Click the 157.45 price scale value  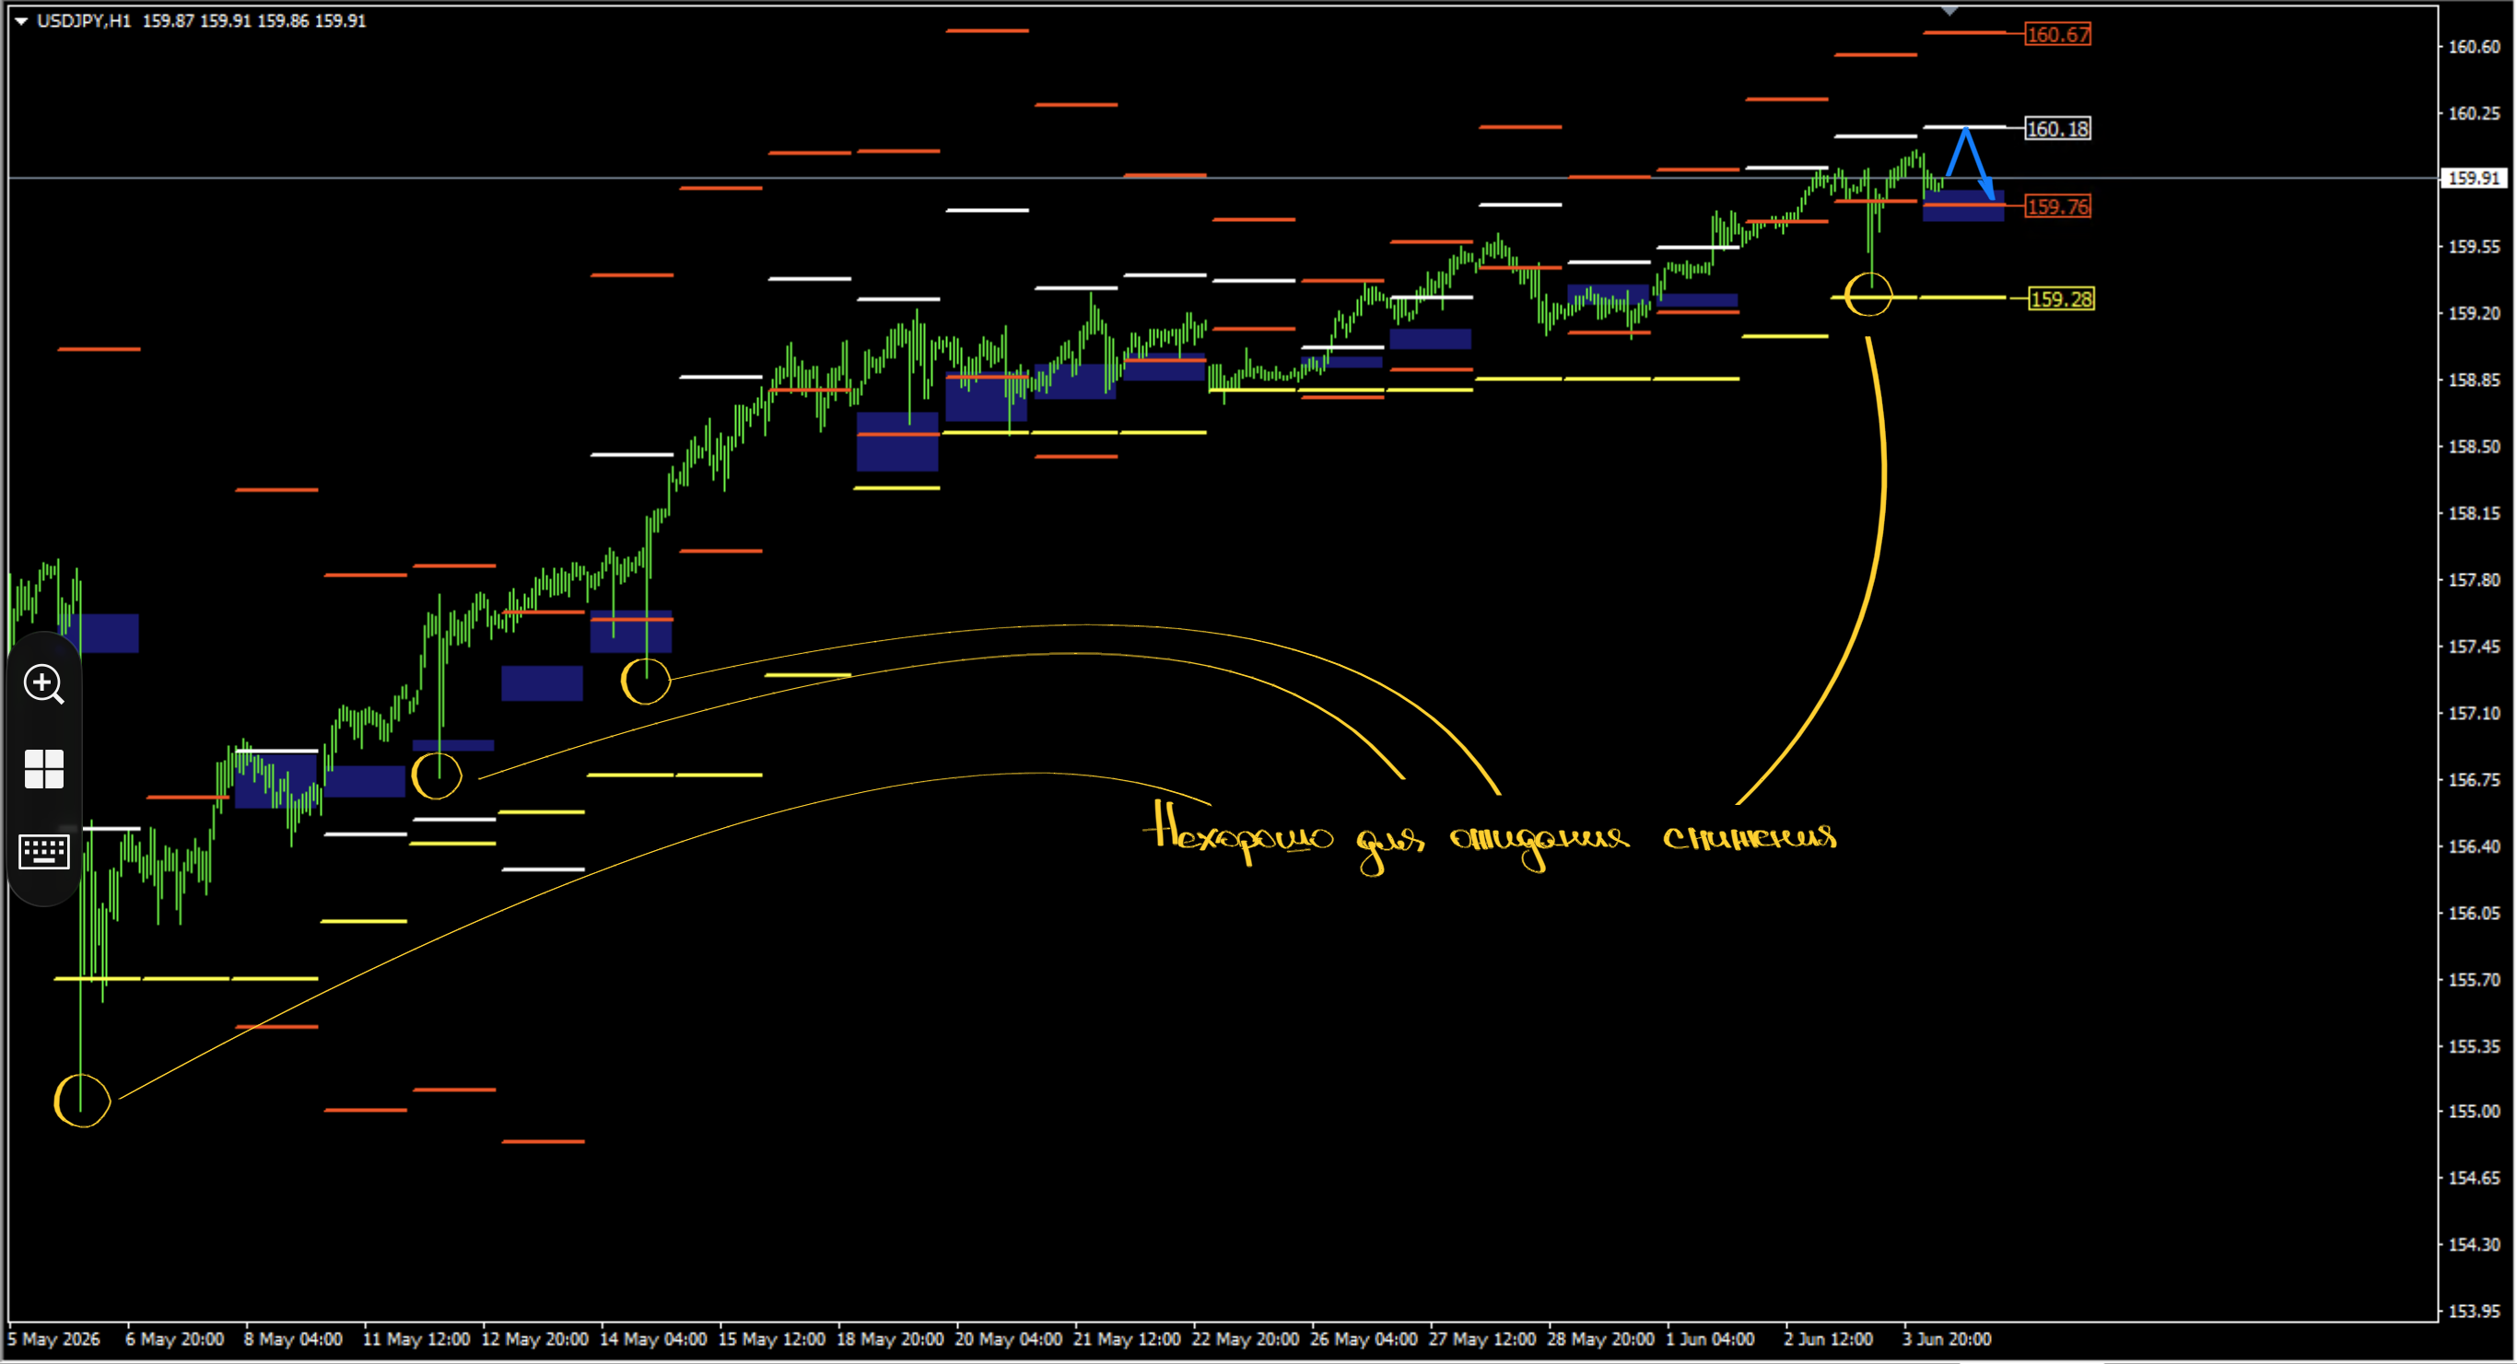click(x=2473, y=646)
